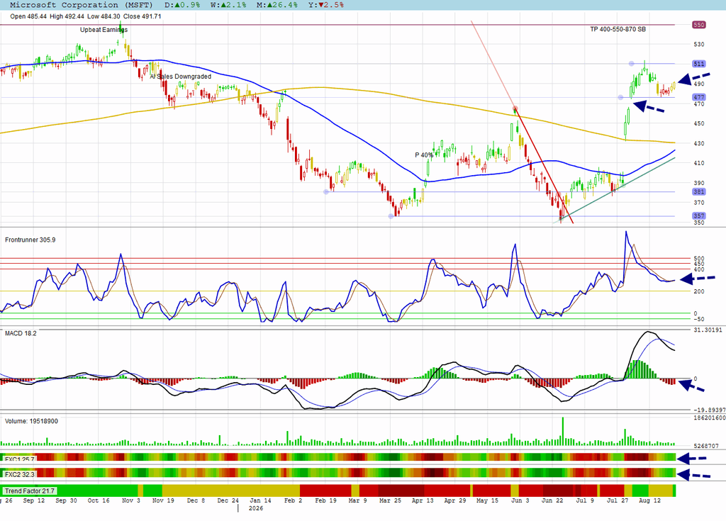726x521 pixels.
Task: Click the Frontrunner -50 level label
Action: [x=698, y=319]
